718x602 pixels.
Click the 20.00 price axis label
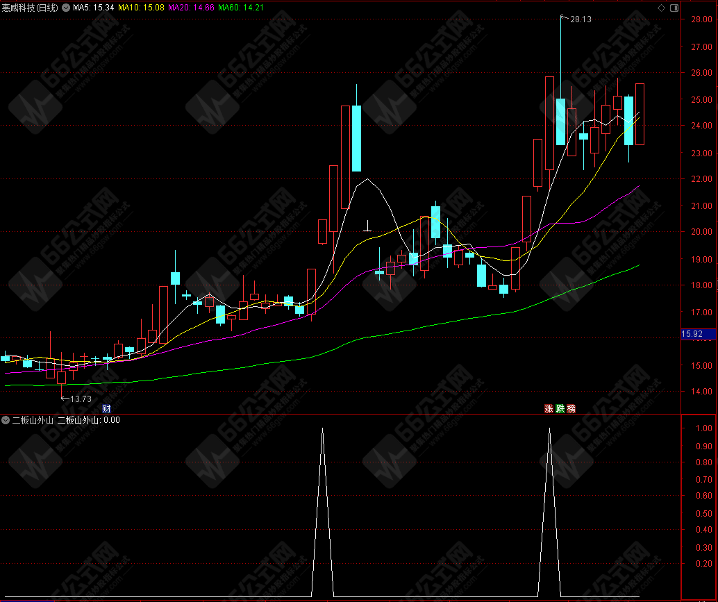(701, 232)
